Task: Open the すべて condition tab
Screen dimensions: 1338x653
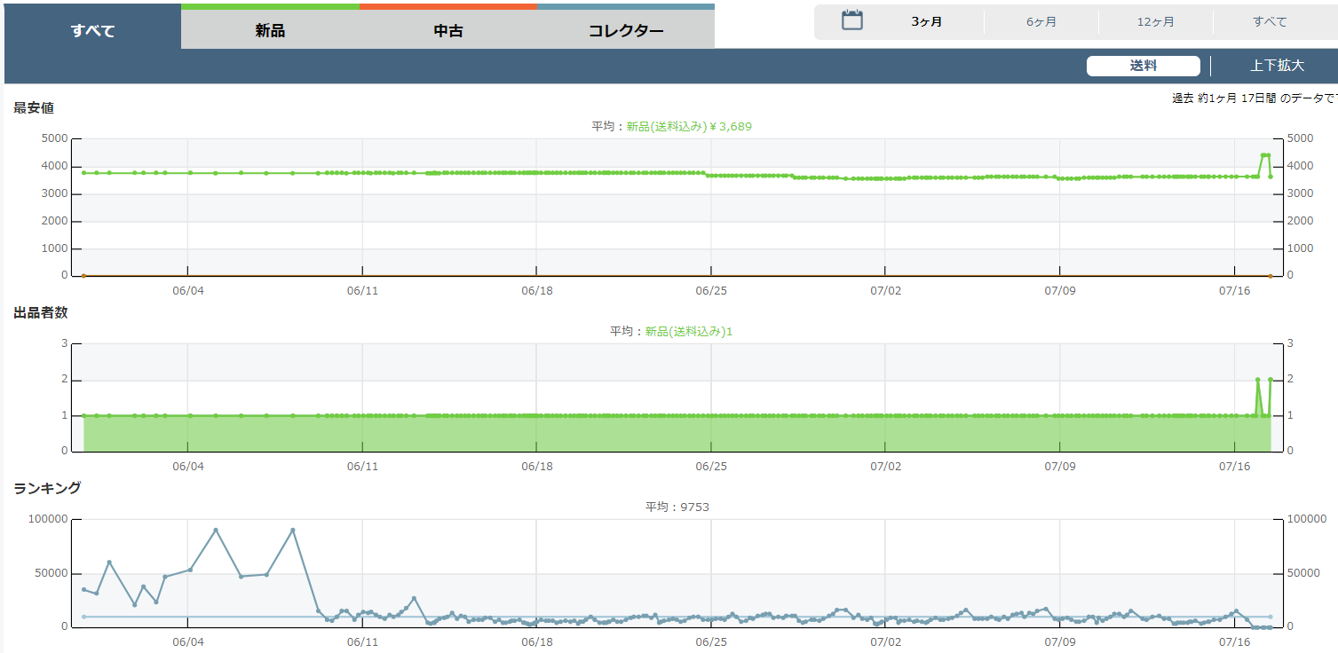Action: click(x=92, y=31)
